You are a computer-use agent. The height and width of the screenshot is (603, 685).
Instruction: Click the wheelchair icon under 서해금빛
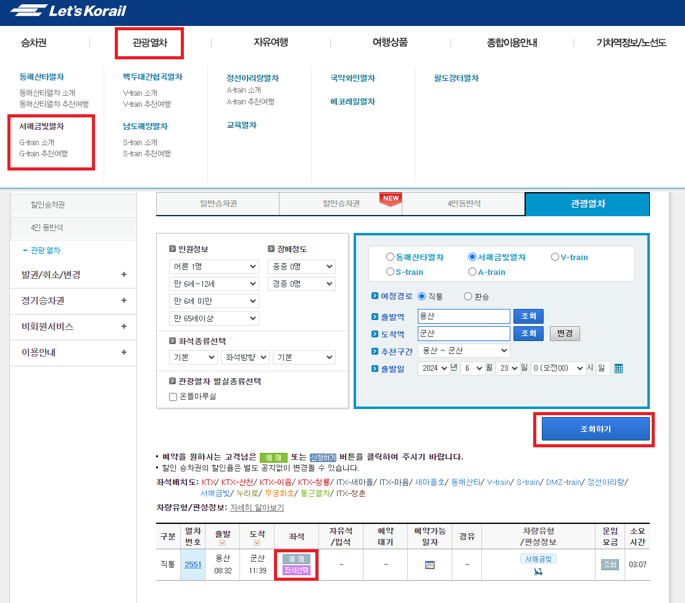538,571
